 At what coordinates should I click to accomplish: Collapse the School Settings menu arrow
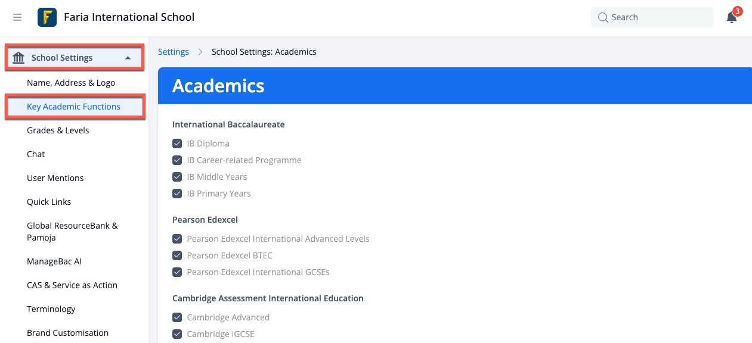pos(128,58)
